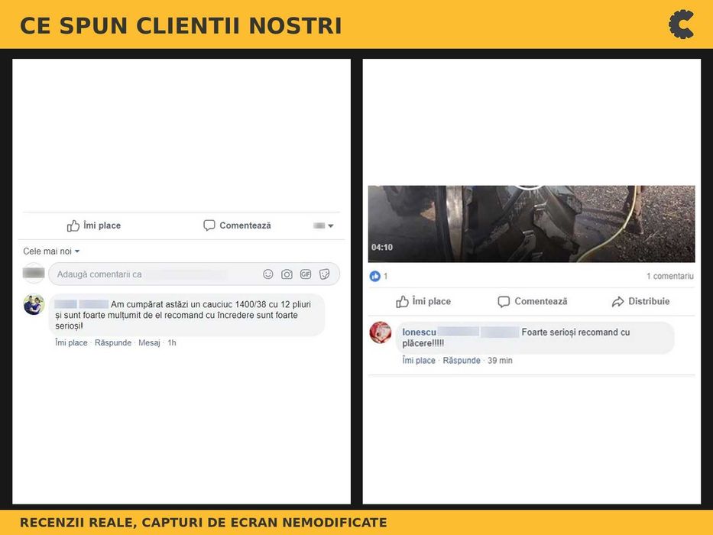Click the text 'Foarte serioși recomand cu'
The image size is (713, 535).
pos(575,332)
